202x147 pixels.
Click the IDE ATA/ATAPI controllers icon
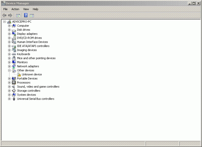click(14, 46)
